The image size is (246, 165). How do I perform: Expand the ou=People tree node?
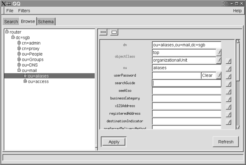pyautogui.click(x=19, y=54)
